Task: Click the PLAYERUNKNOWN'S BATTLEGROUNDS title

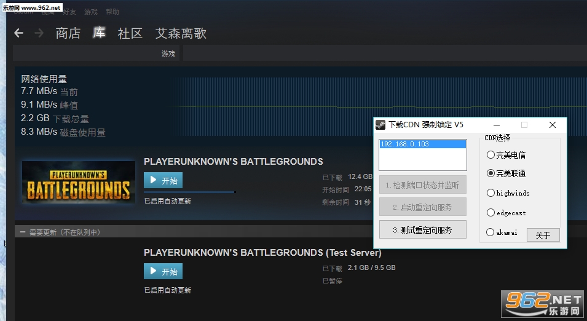Action: [234, 162]
